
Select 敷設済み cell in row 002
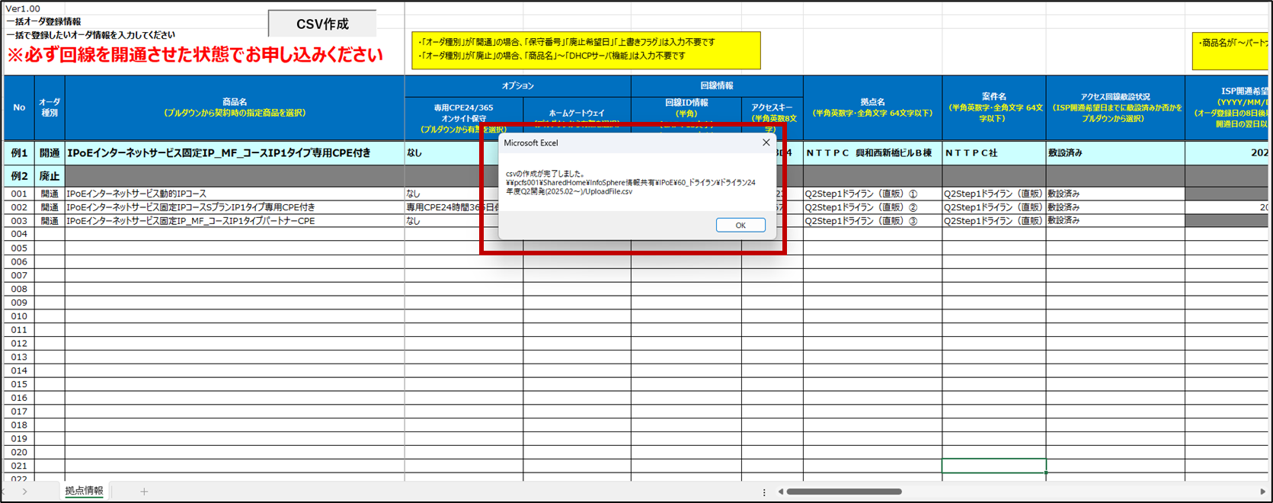pyautogui.click(x=1115, y=207)
